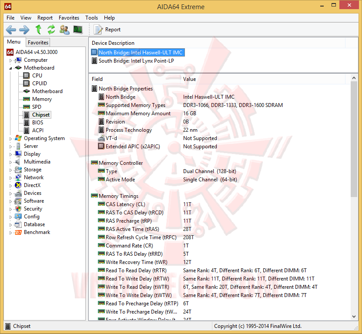Click the Security shield icon

tap(18, 209)
